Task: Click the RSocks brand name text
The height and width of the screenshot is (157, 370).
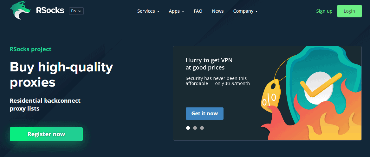Action: (50, 10)
